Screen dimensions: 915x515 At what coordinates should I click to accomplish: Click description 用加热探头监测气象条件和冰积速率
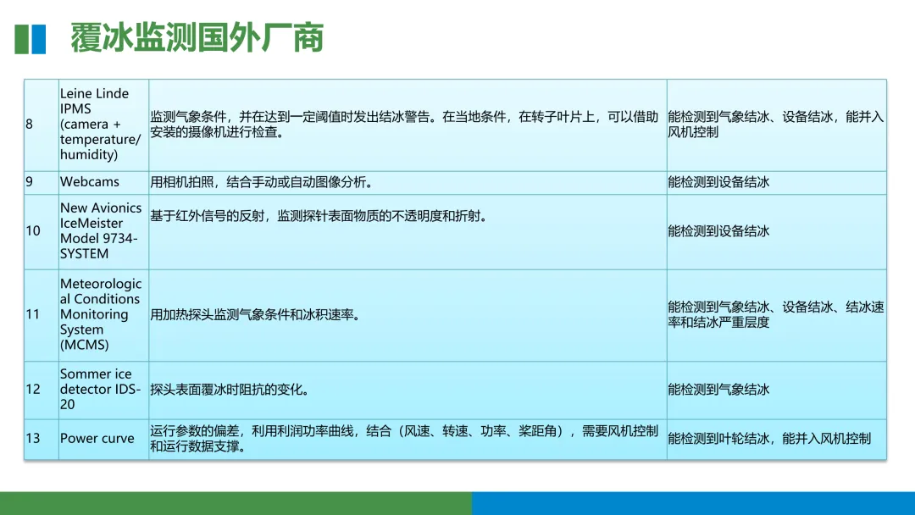(255, 315)
